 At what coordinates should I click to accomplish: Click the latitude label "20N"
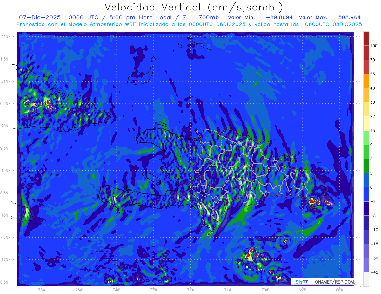pos(5,126)
